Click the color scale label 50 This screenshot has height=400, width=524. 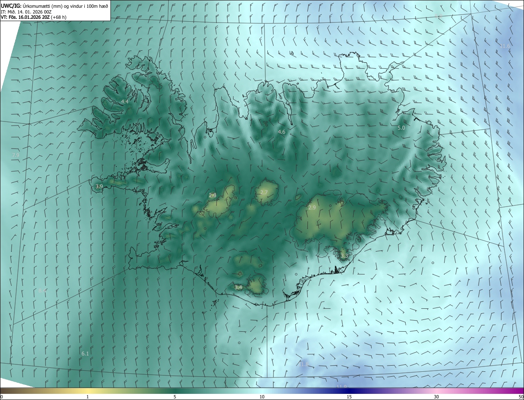pos(520,397)
